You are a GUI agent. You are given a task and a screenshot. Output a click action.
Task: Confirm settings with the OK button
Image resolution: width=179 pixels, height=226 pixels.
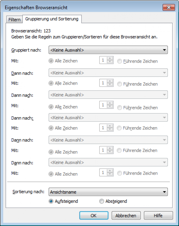pyautogui.click(x=94, y=215)
